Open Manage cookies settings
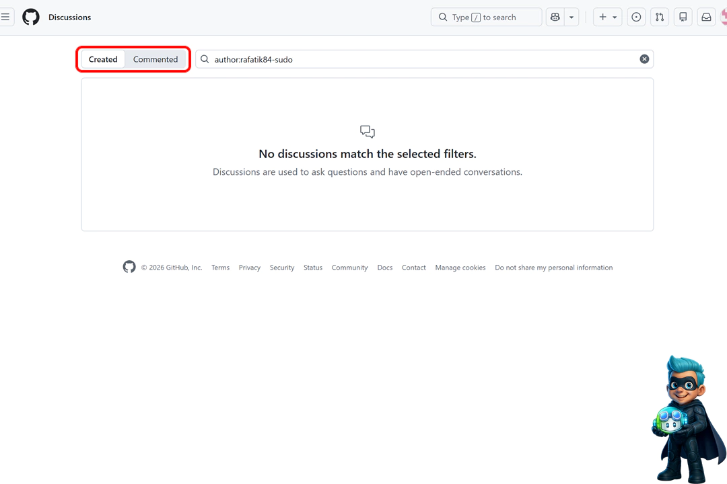 click(x=460, y=268)
